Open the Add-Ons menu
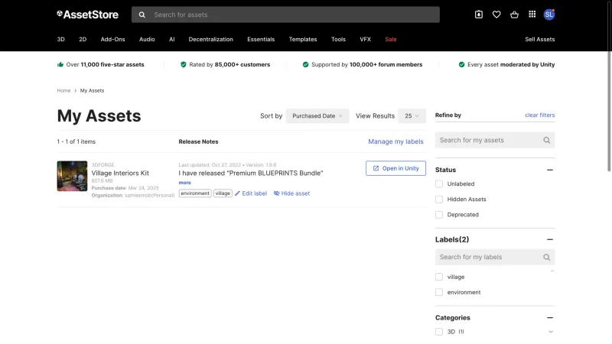This screenshot has width=612, height=344. click(x=112, y=40)
